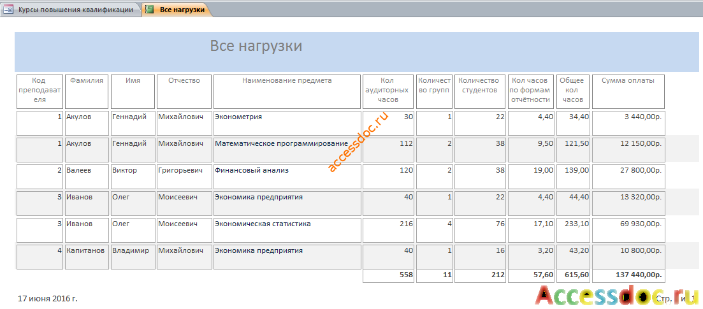This screenshot has width=703, height=309.
Task: Click the Имя column header
Action: click(x=133, y=92)
